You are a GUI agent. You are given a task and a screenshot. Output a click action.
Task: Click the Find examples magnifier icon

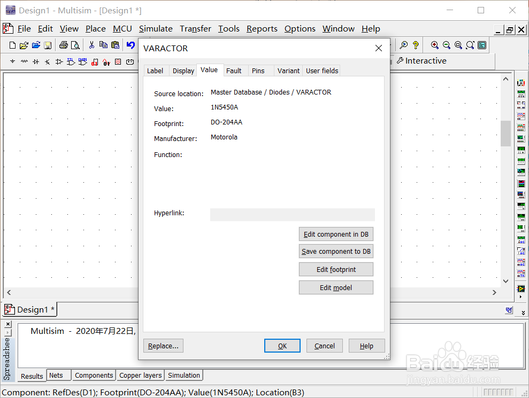pos(403,45)
